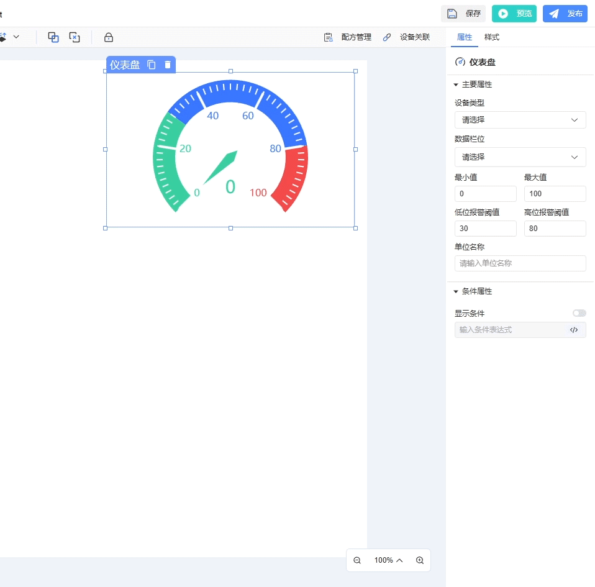Click the 预览 button
The width and height of the screenshot is (595, 587).
tap(514, 14)
